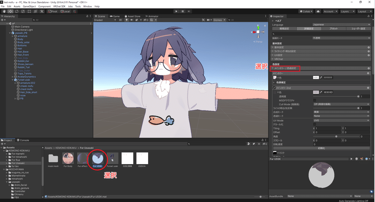Collapse メインカラー / 透過設定 section
This screenshot has width=375, height=202.
point(285,68)
